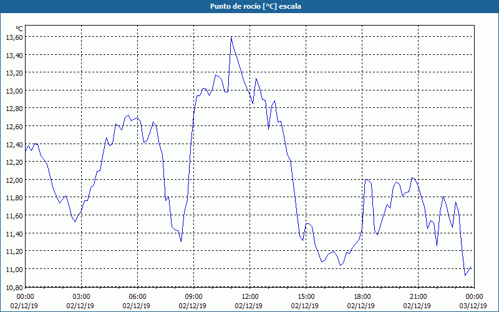This screenshot has height=312, width=499.
Task: Select the 11,80 y-axis label
Action: click(14, 198)
